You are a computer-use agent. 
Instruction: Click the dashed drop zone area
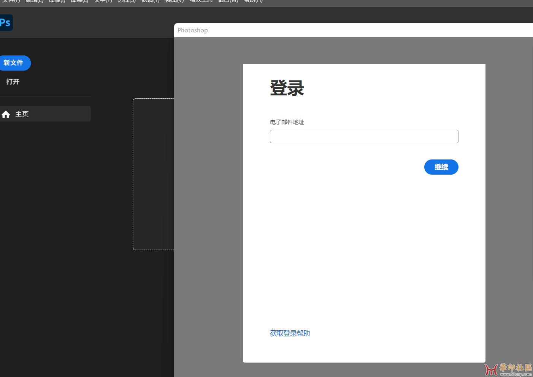[153, 174]
